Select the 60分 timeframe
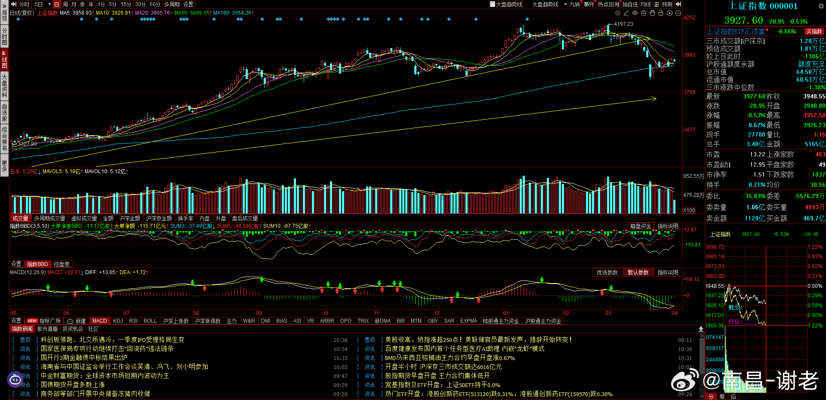Image resolution: width=826 pixels, height=400 pixels. pos(155,4)
